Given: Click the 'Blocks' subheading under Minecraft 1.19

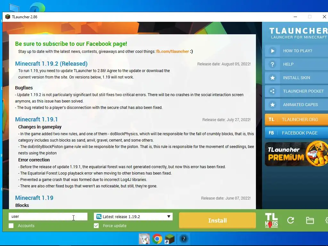Looking at the screenshot, I should click(x=22, y=205).
